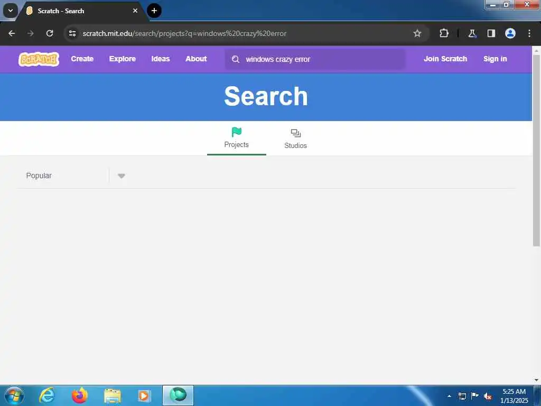Click the Scratch logo

pyautogui.click(x=39, y=59)
